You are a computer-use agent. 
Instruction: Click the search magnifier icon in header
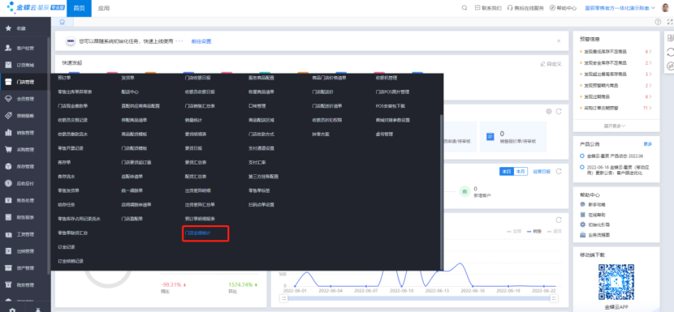464,8
